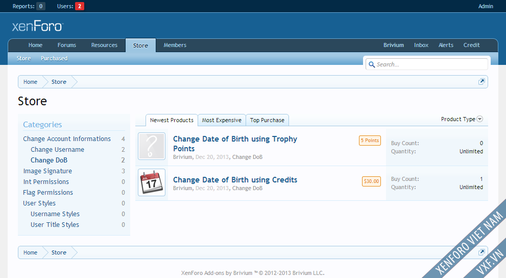Click the Purchased sub-navigation link
The image size is (506, 278).
click(x=54, y=58)
